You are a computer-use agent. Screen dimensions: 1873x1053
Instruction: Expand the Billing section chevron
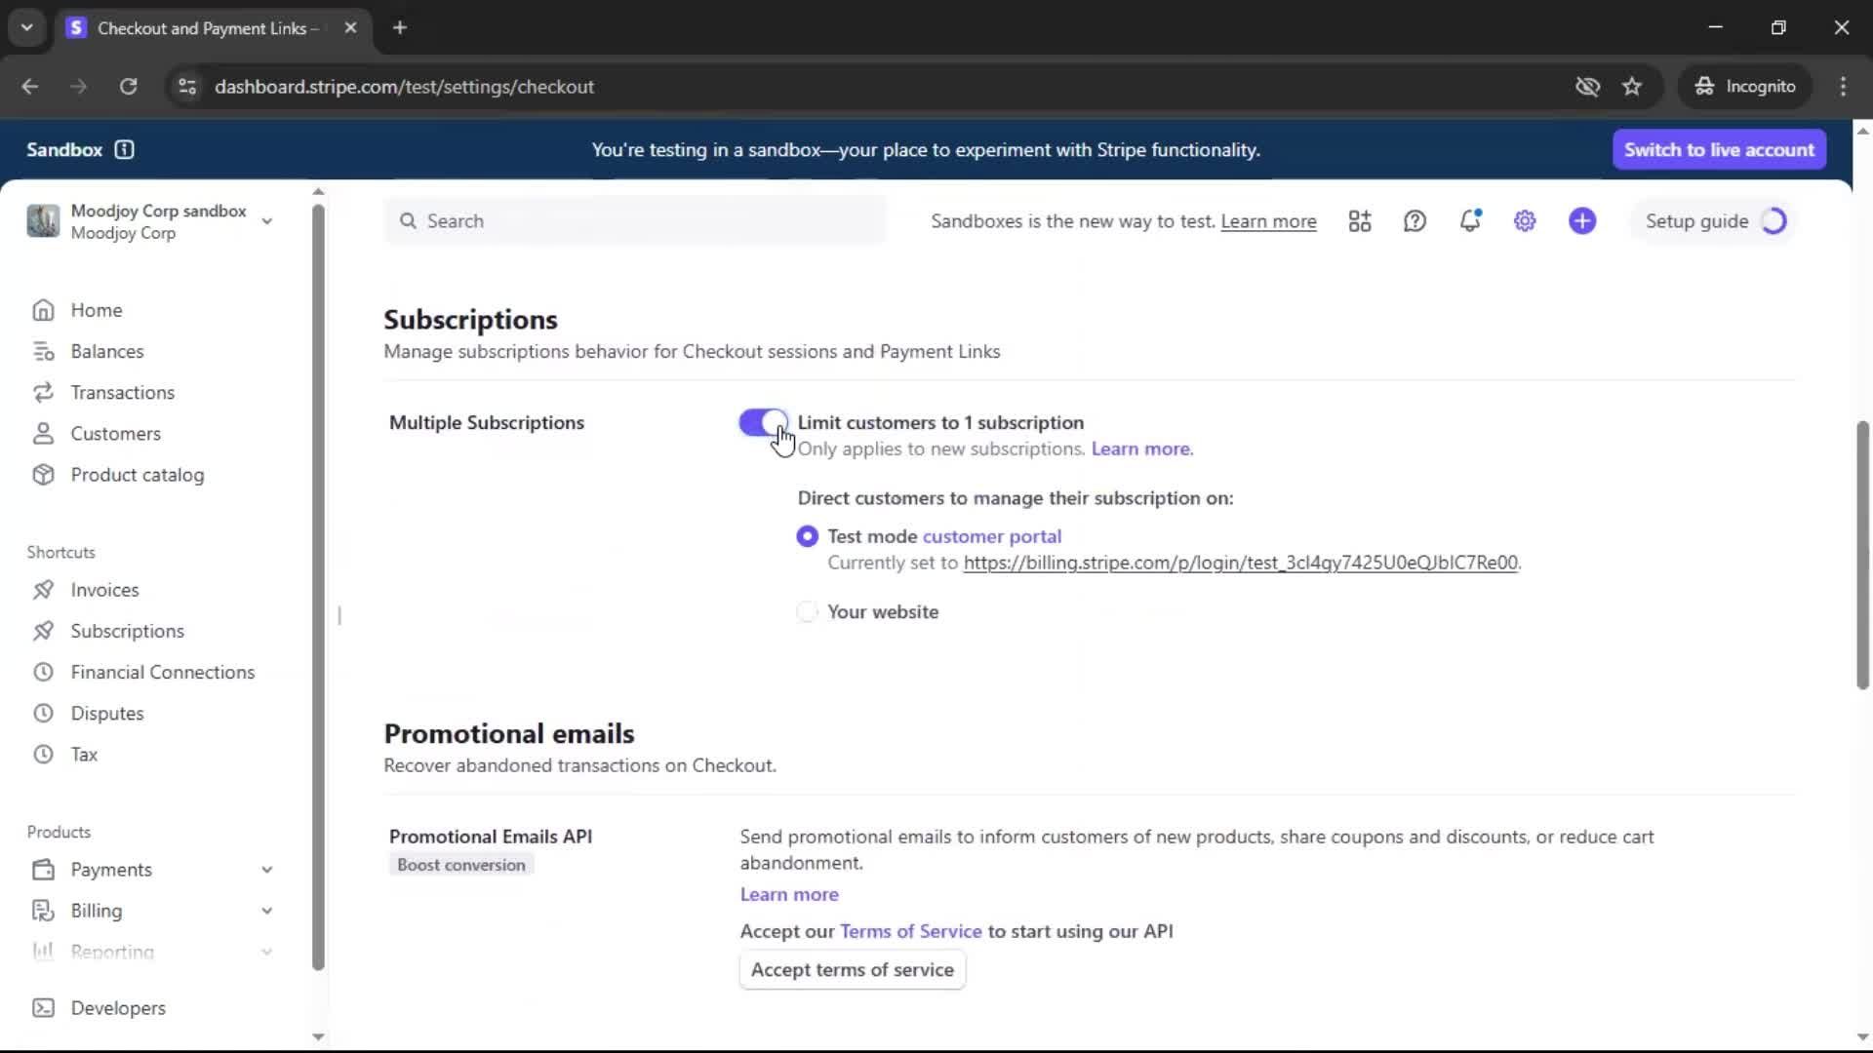pos(266,911)
